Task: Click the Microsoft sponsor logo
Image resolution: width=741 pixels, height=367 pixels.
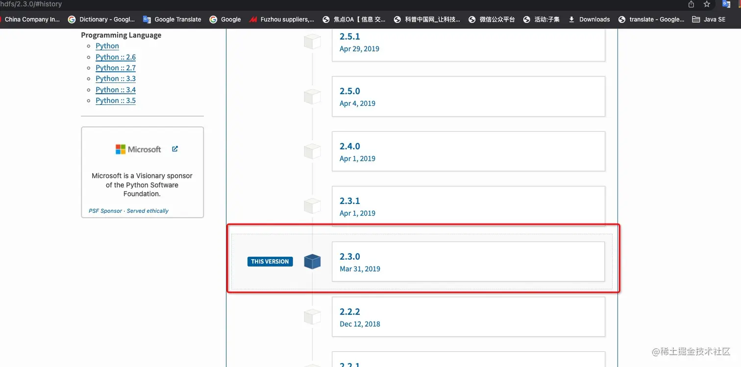Action: point(138,149)
